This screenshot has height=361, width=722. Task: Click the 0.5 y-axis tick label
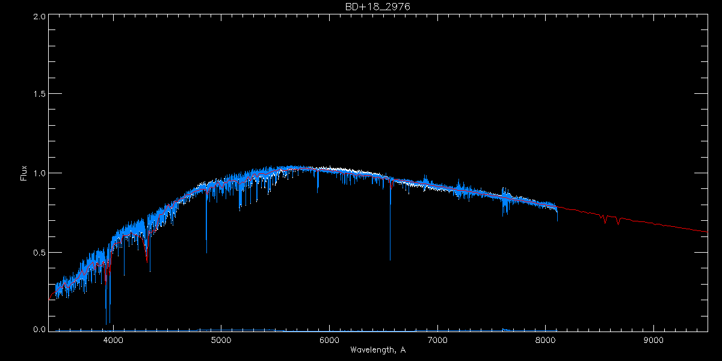[40, 252]
